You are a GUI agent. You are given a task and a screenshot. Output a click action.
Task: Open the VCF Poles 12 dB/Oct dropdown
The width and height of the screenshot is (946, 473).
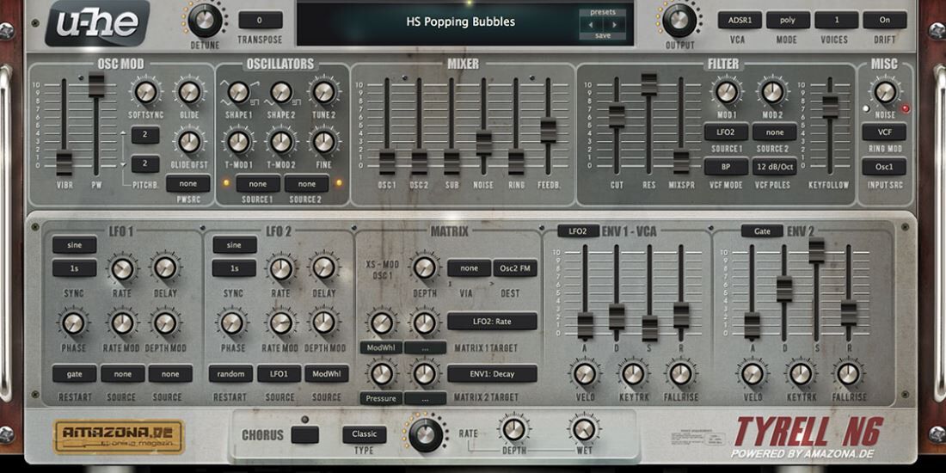tap(775, 167)
